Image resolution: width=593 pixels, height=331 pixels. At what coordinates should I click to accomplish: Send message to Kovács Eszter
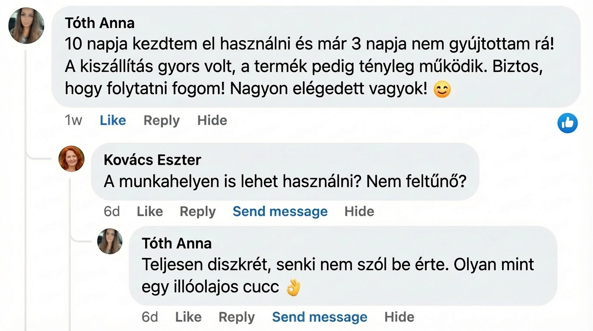280,211
